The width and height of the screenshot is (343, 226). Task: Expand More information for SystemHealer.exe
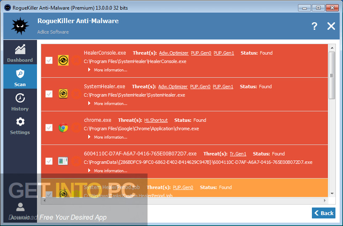coord(108,104)
